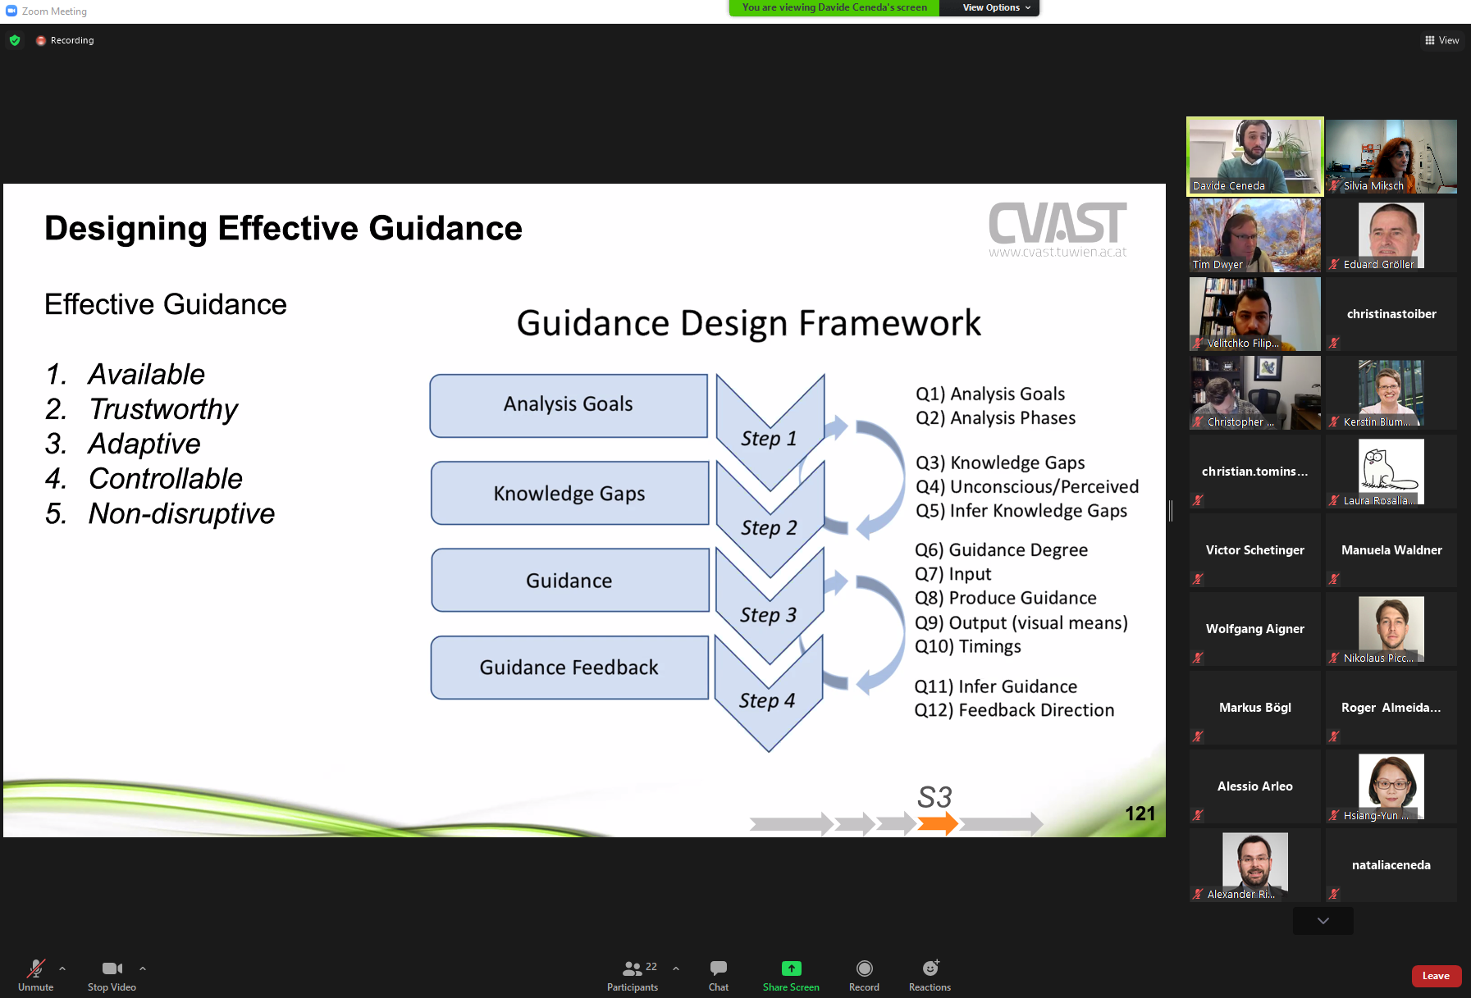Unmute the microphone
The image size is (1471, 998).
click(35, 974)
